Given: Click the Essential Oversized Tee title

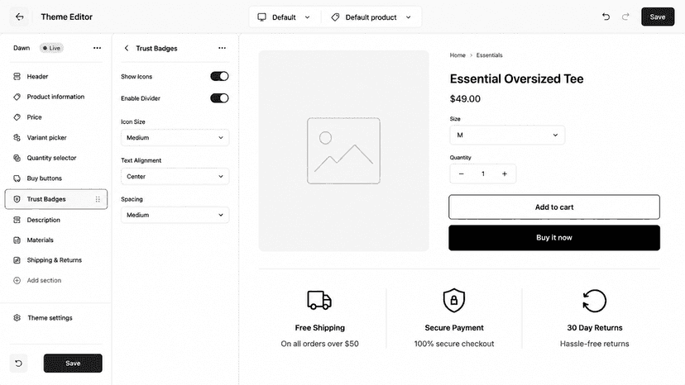Looking at the screenshot, I should [516, 78].
